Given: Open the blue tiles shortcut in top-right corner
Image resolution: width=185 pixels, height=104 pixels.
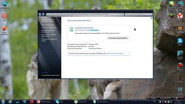Looking at the screenshot, I should (x=180, y=5).
